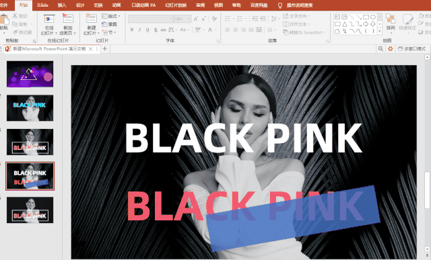Select the triangle shape in gallery
The image size is (431, 260).
pyautogui.click(x=344, y=24)
